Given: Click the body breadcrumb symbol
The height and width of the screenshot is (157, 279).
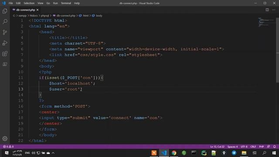Looking at the screenshot, I should tap(97, 16).
